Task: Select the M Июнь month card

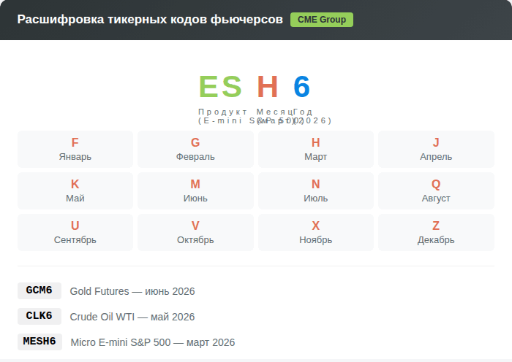Action: (195, 190)
